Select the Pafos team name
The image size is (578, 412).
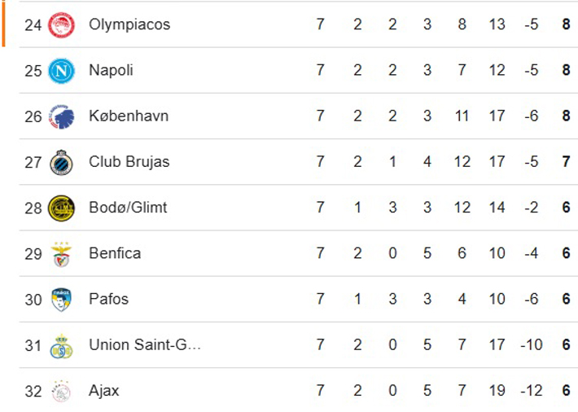tap(108, 299)
